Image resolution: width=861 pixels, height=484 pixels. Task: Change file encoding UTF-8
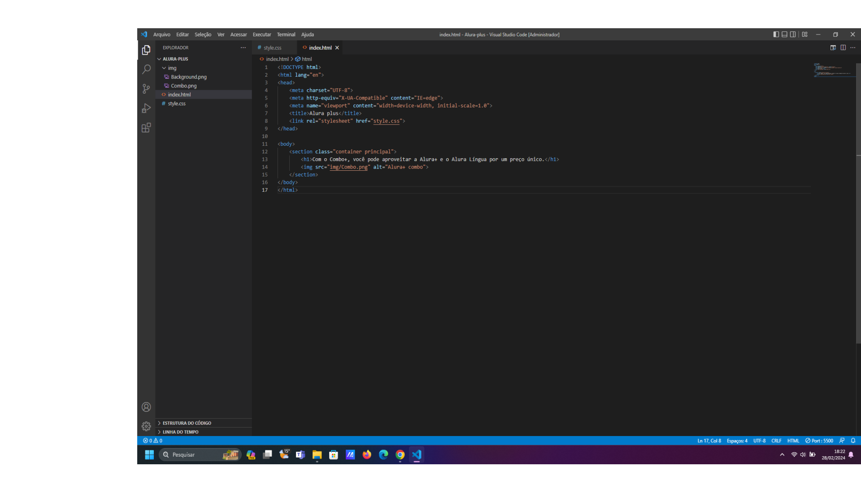[x=759, y=441]
